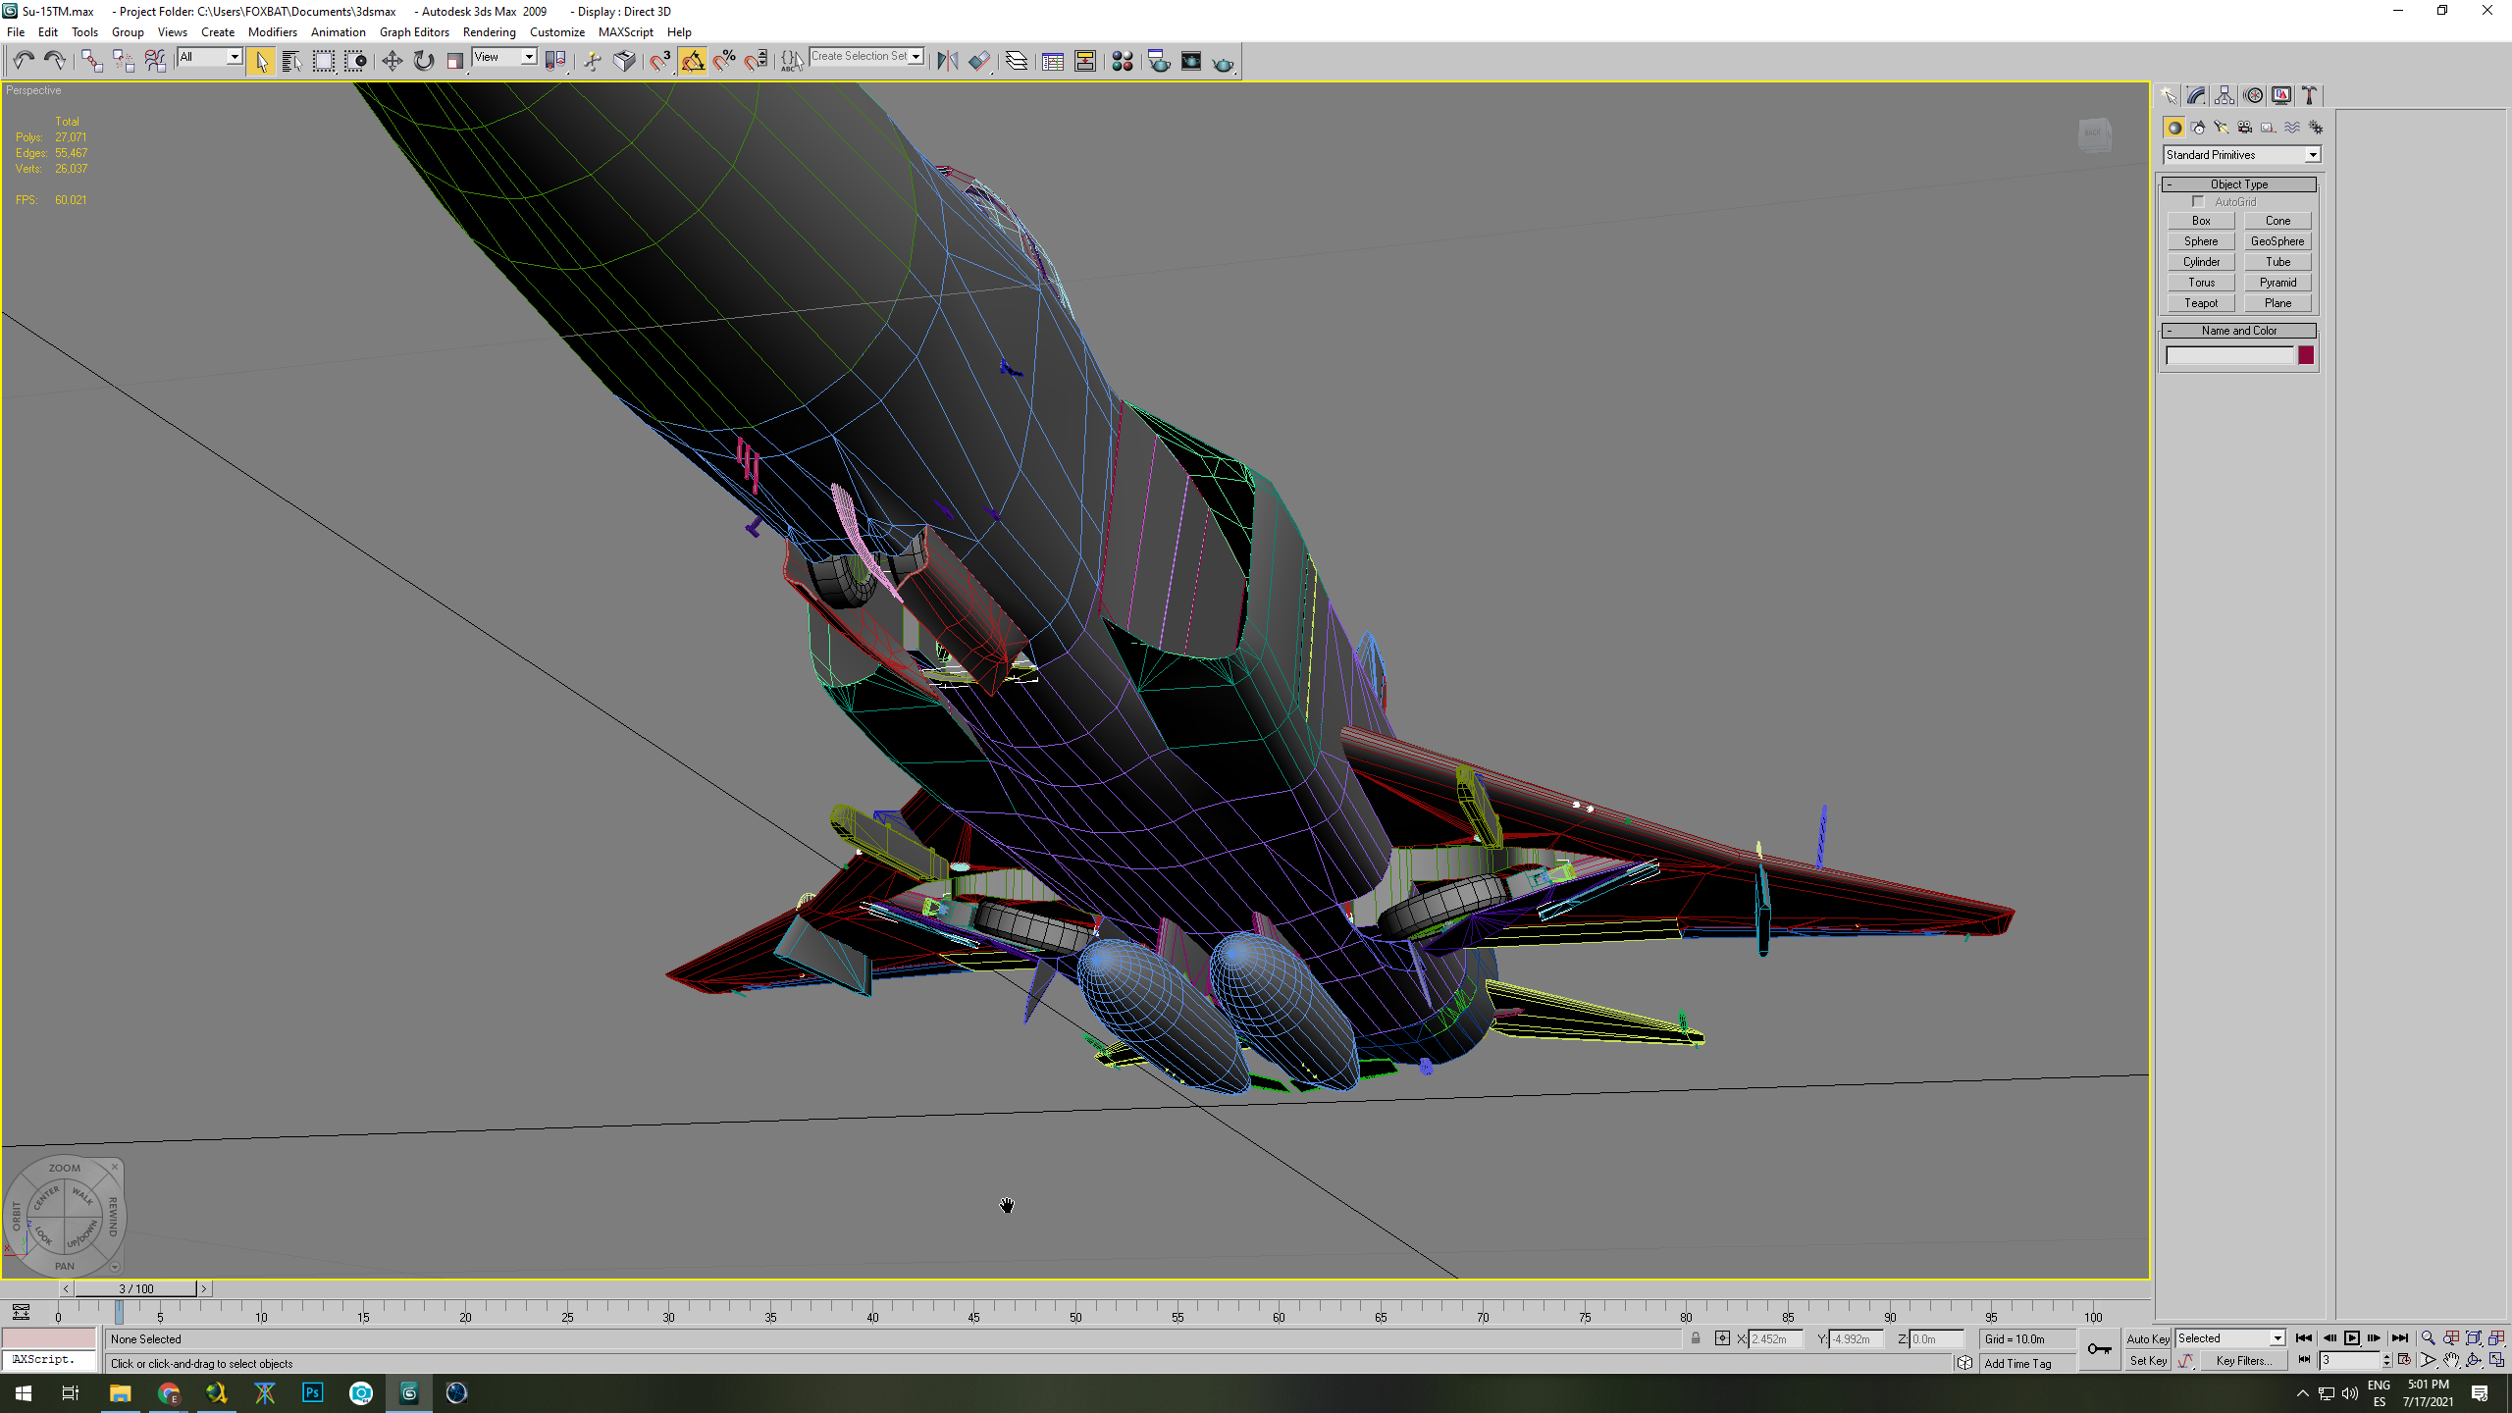Open the Create Selection Set dropdown
The width and height of the screenshot is (2512, 1413).
coord(866,57)
